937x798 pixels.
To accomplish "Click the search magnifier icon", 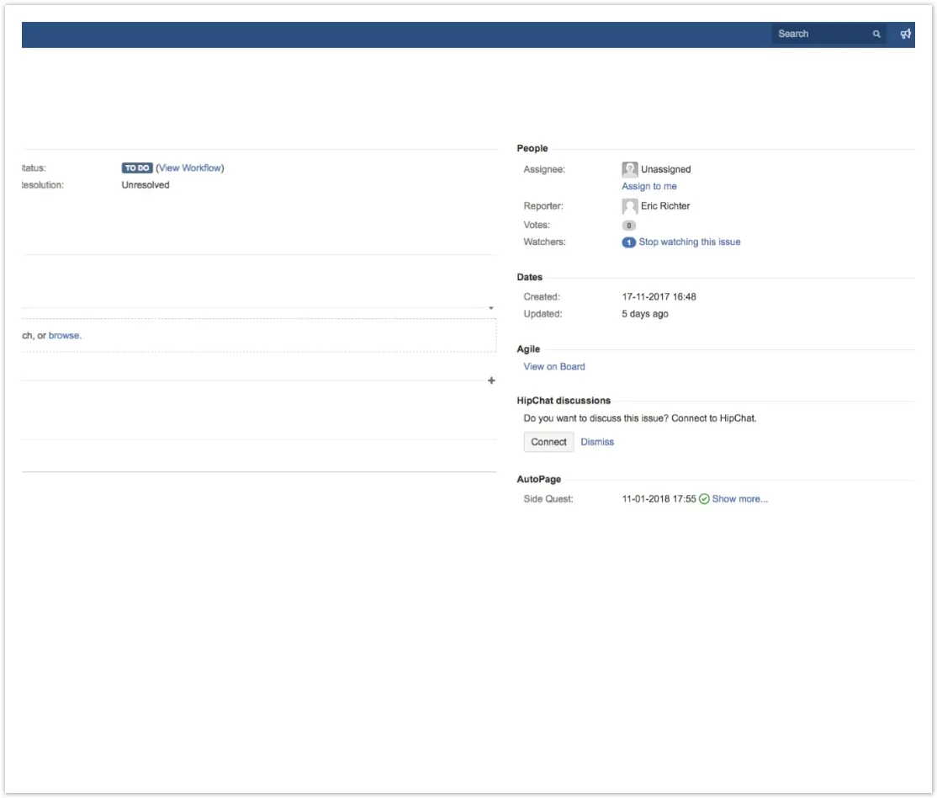I will [x=876, y=35].
